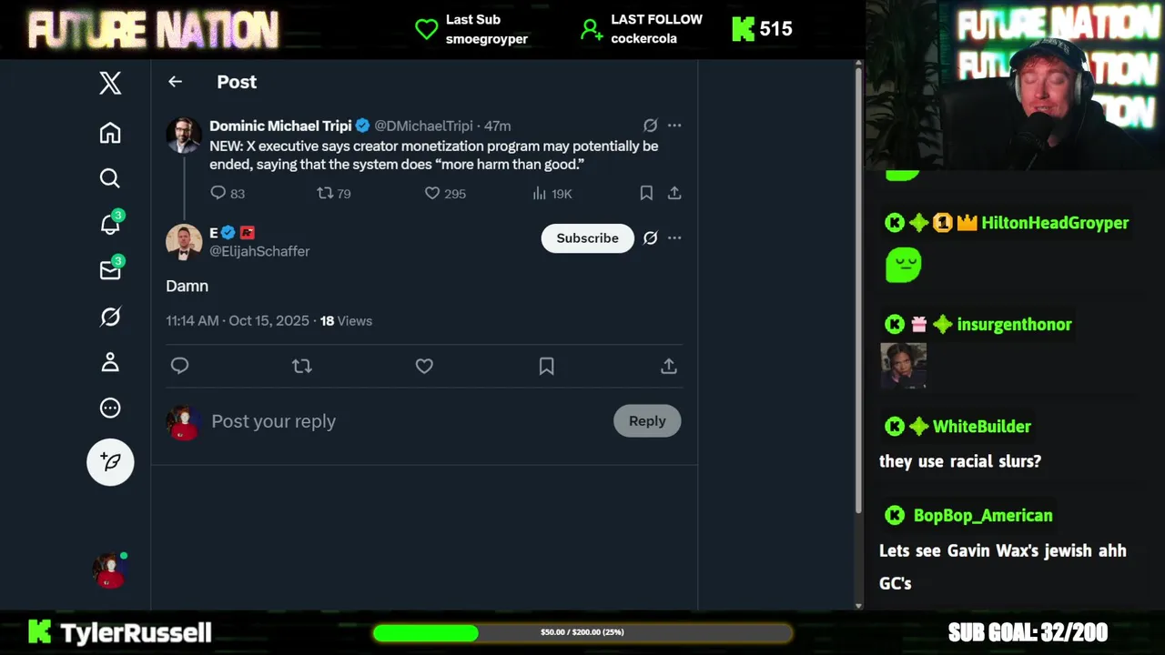Click the compose post feather button
The height and width of the screenshot is (655, 1165).
110,462
